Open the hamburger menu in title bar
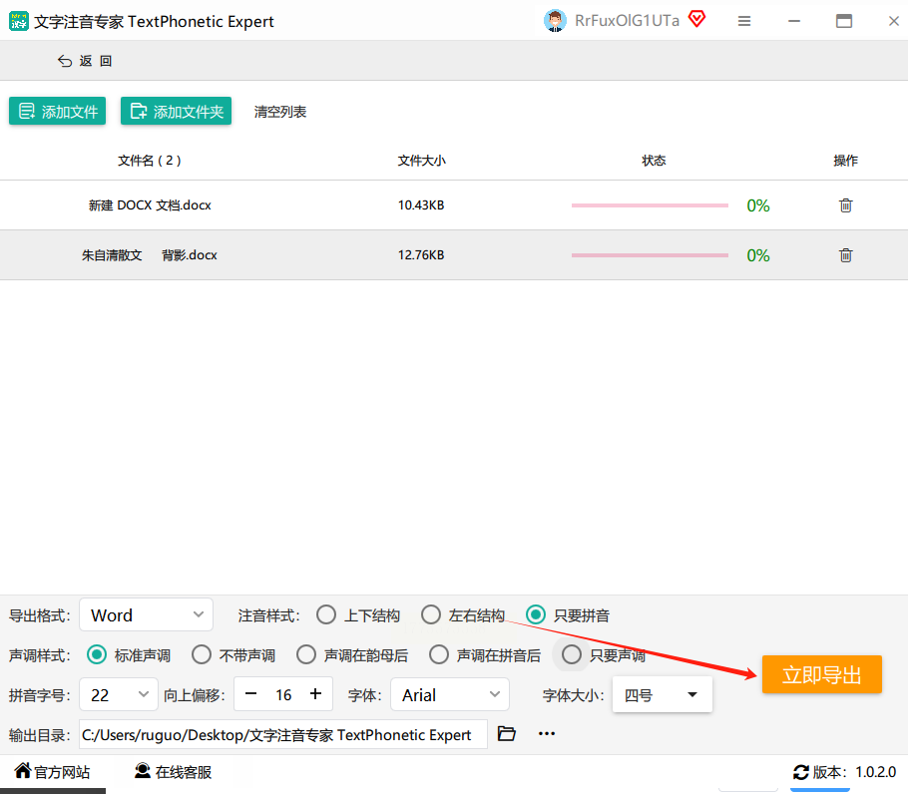The width and height of the screenshot is (908, 794). (744, 21)
